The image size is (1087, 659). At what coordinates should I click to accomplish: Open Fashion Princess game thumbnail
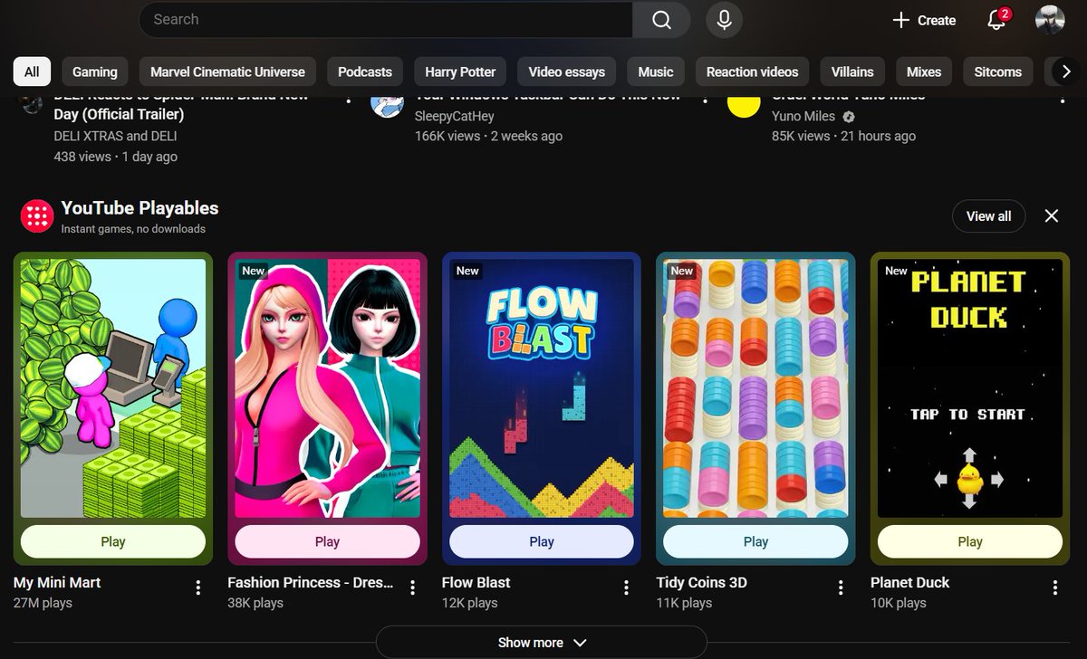pyautogui.click(x=327, y=388)
